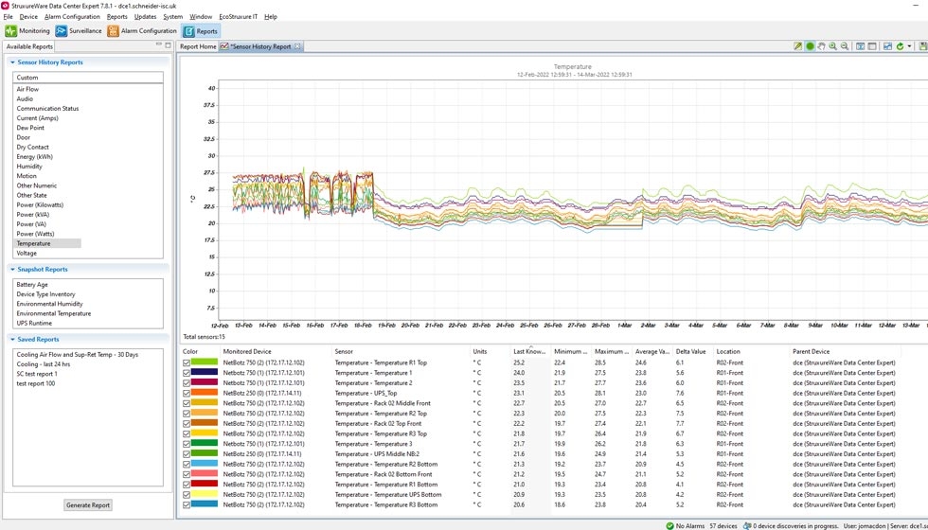Switch to the Report Home tab

[x=198, y=46]
